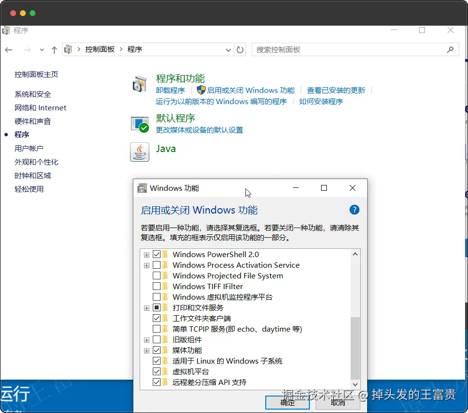The height and width of the screenshot is (413, 468).
Task: Click the up arrow navigation button
Action: (54, 50)
